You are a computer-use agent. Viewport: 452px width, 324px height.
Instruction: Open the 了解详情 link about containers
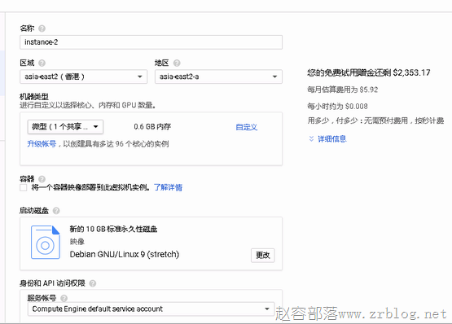(168, 188)
